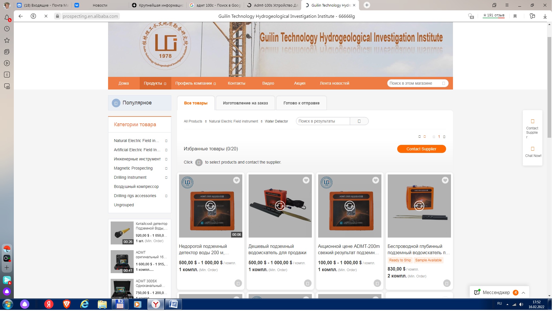Viewport: 553px width, 311px height.
Task: Expand Natural Electric Field category arrow
Action: point(166,141)
